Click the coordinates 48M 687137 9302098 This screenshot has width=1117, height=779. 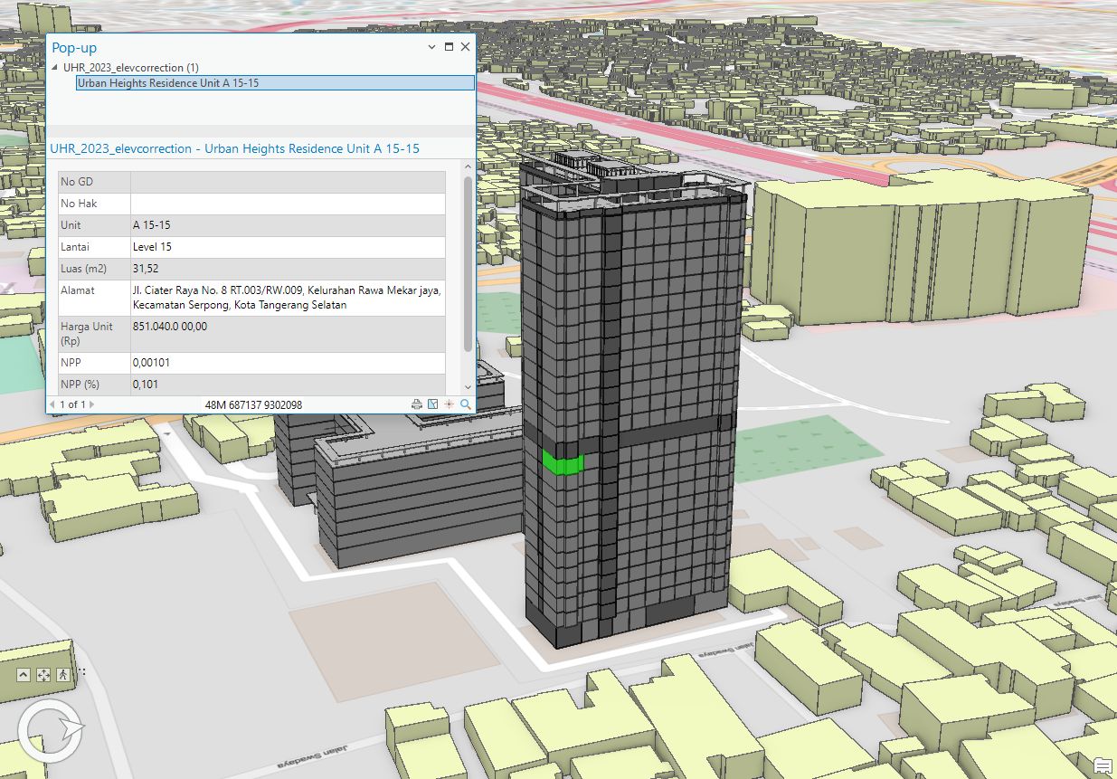[253, 404]
